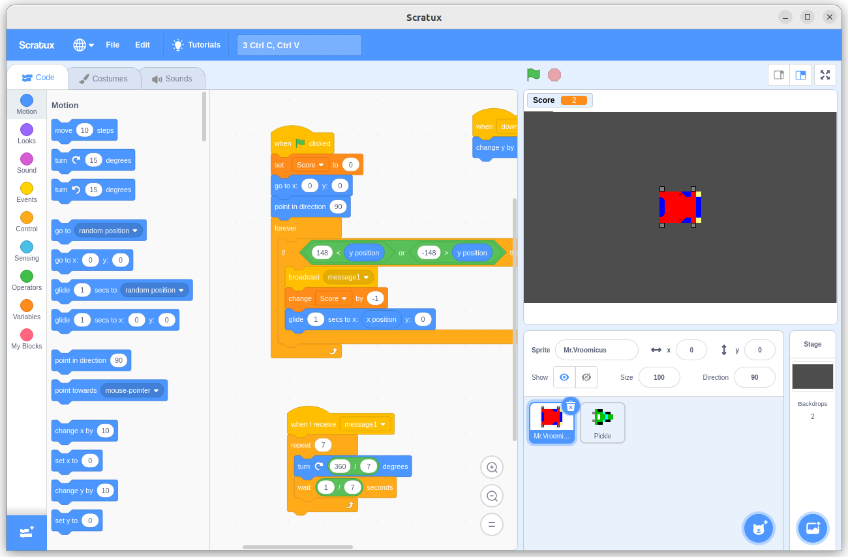Viewport: 848px width, 557px height.
Task: Click the sprite x position field
Action: point(691,350)
